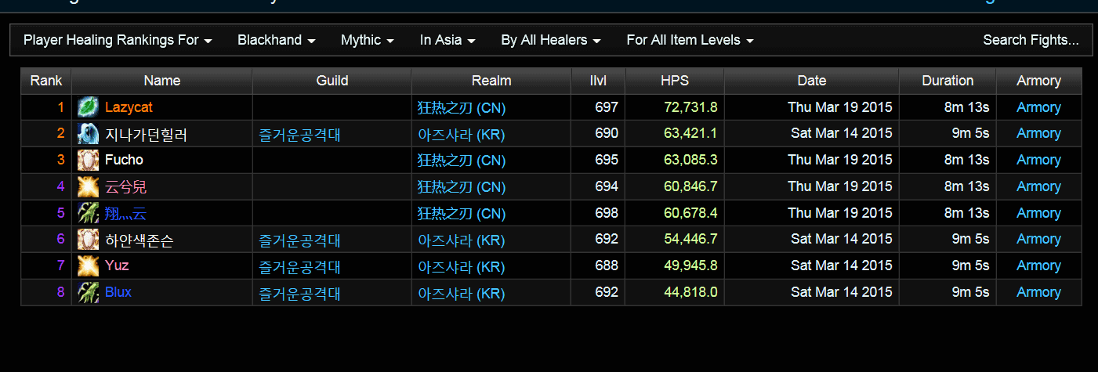The width and height of the screenshot is (1098, 372).
Task: Open the Mythic difficulty dropdown
Action: pos(367,40)
